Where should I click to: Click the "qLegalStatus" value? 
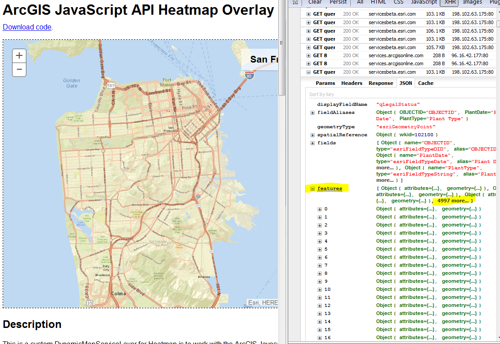[x=398, y=105]
